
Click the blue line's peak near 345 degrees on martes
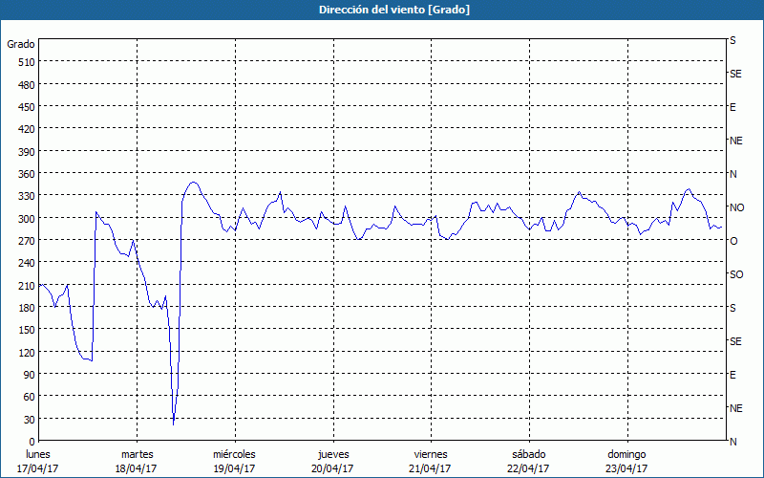[194, 183]
